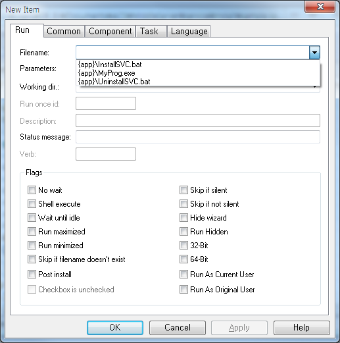
Task: Collapse the Filename dropdown arrow
Action: (314, 53)
